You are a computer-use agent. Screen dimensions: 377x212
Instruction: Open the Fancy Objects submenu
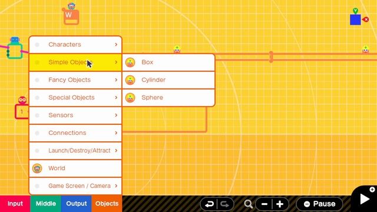click(x=75, y=80)
